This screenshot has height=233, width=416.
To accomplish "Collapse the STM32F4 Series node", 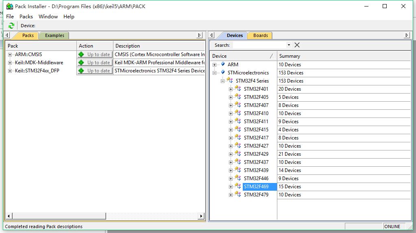I will click(222, 81).
